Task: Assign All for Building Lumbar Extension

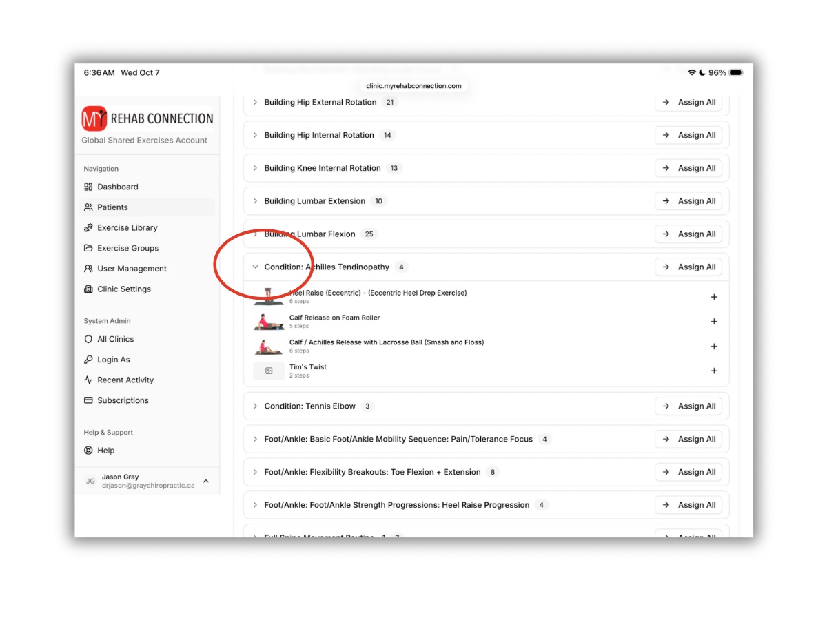Action: pos(688,201)
